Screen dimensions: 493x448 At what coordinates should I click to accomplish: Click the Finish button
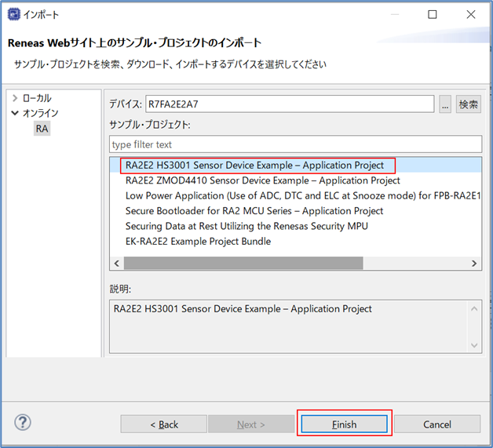[345, 424]
